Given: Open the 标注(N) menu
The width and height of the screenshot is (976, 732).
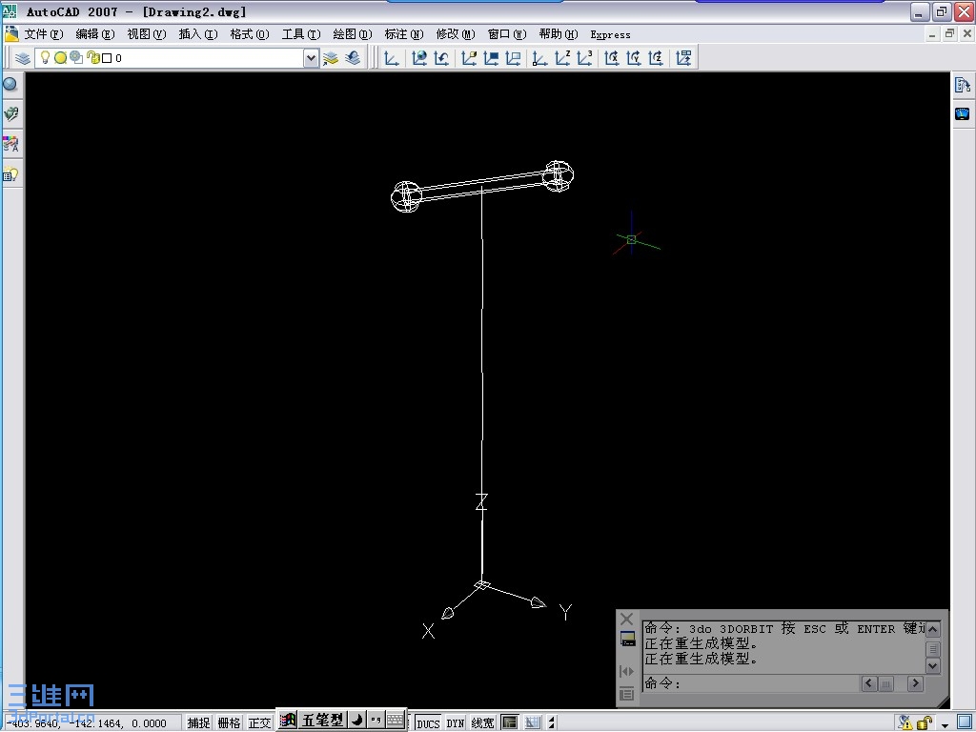Looking at the screenshot, I should [404, 34].
